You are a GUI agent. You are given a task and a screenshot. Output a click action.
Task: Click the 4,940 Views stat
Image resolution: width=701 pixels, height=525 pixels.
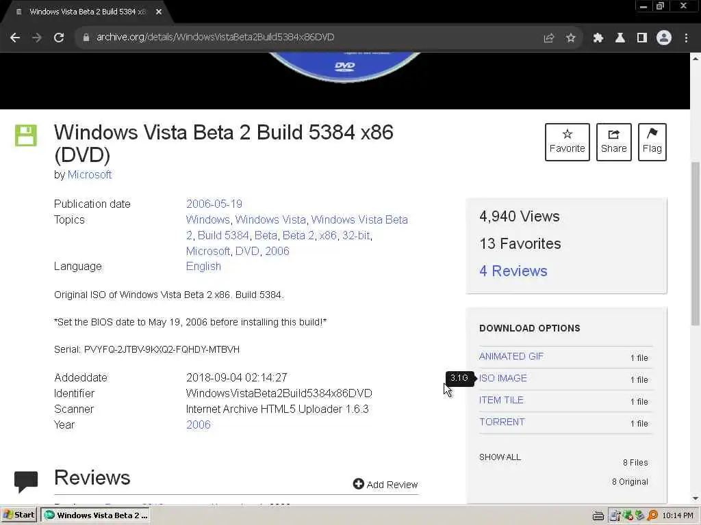click(520, 217)
